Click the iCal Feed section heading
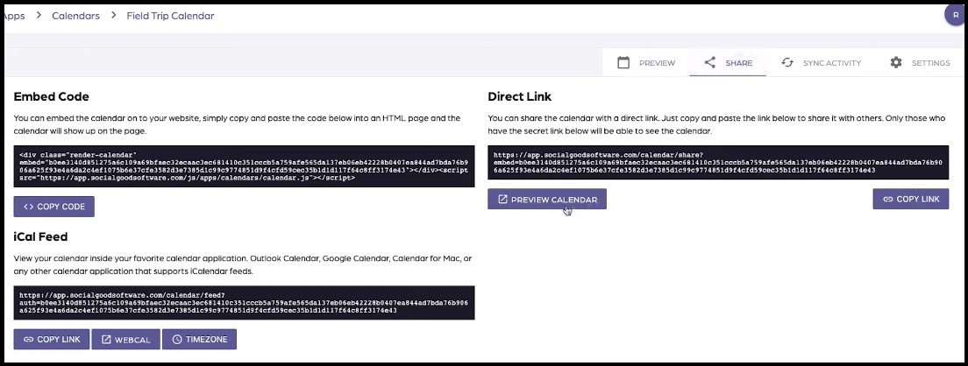Screen dimensions: 968x366 [41, 236]
